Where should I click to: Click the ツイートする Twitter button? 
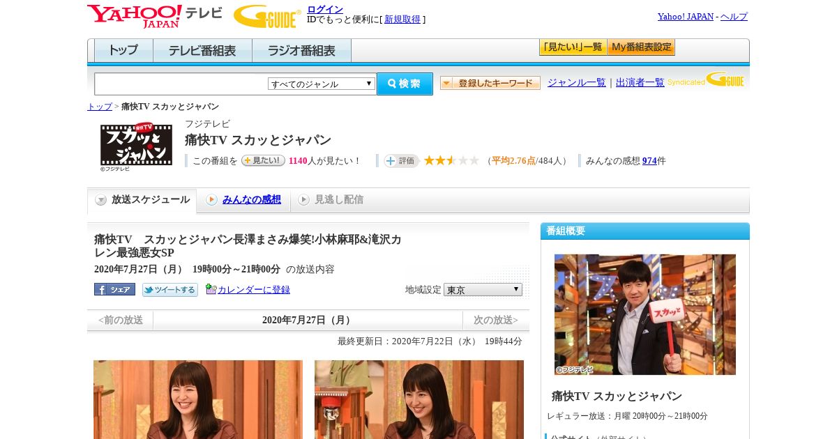point(170,290)
